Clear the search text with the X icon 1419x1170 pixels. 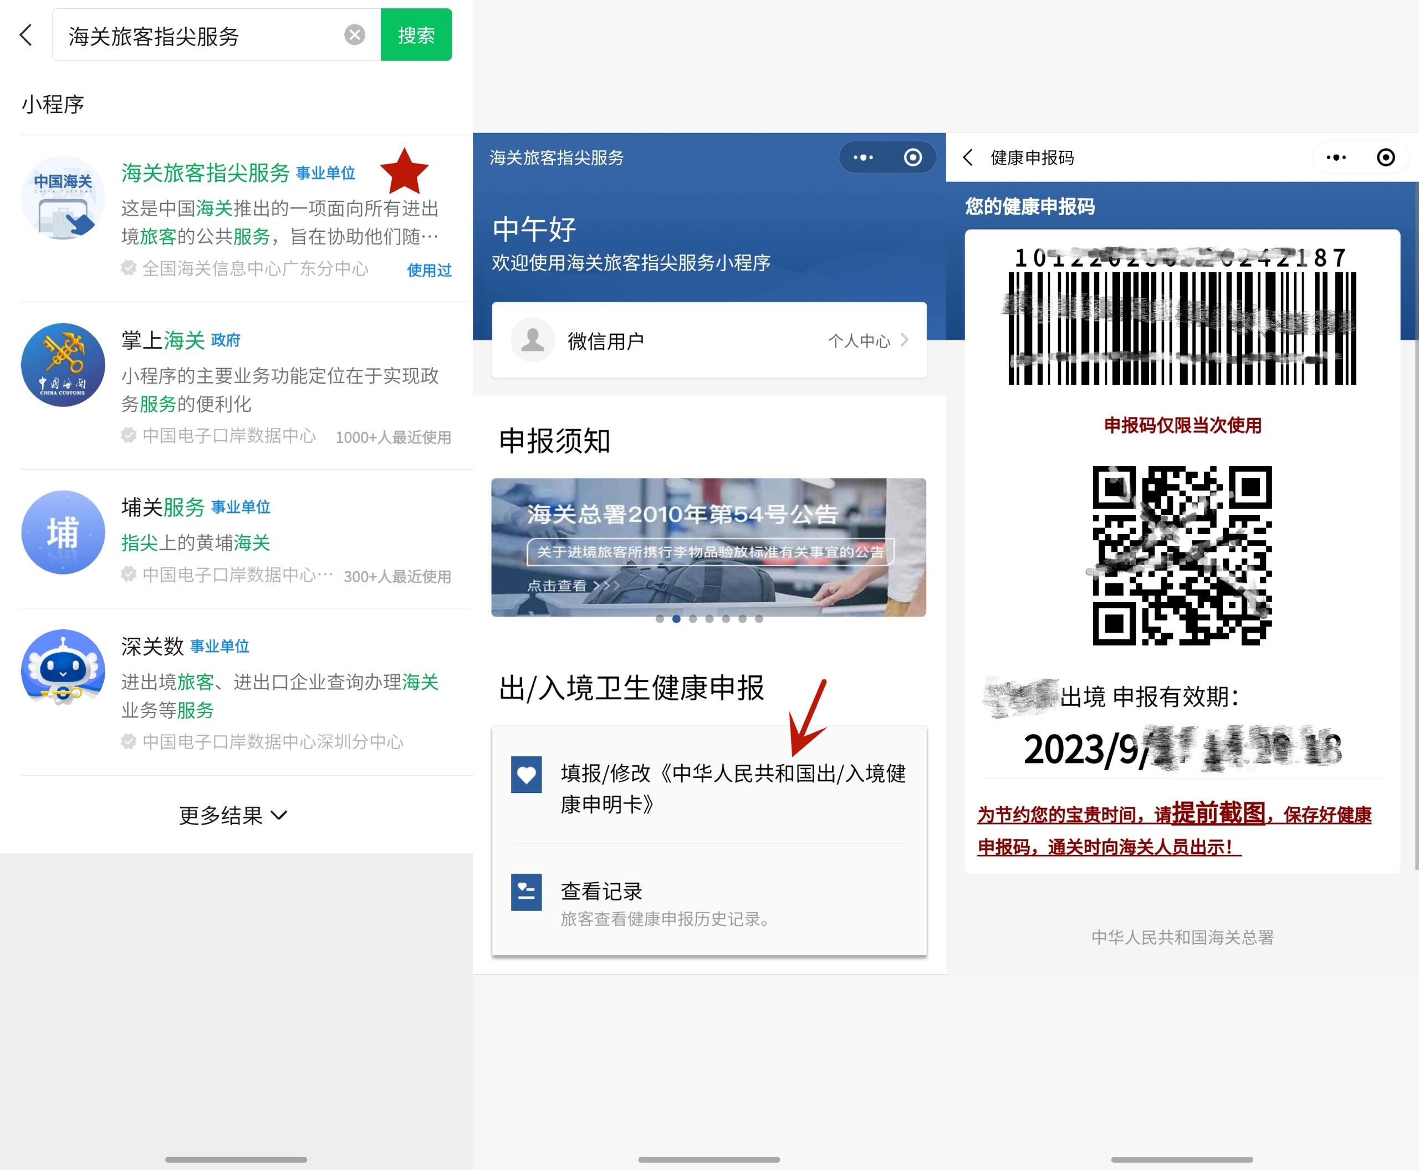coord(354,34)
